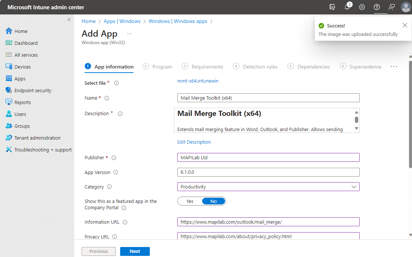
Task: Open the help question mark icon
Action: pyautogui.click(x=377, y=7)
